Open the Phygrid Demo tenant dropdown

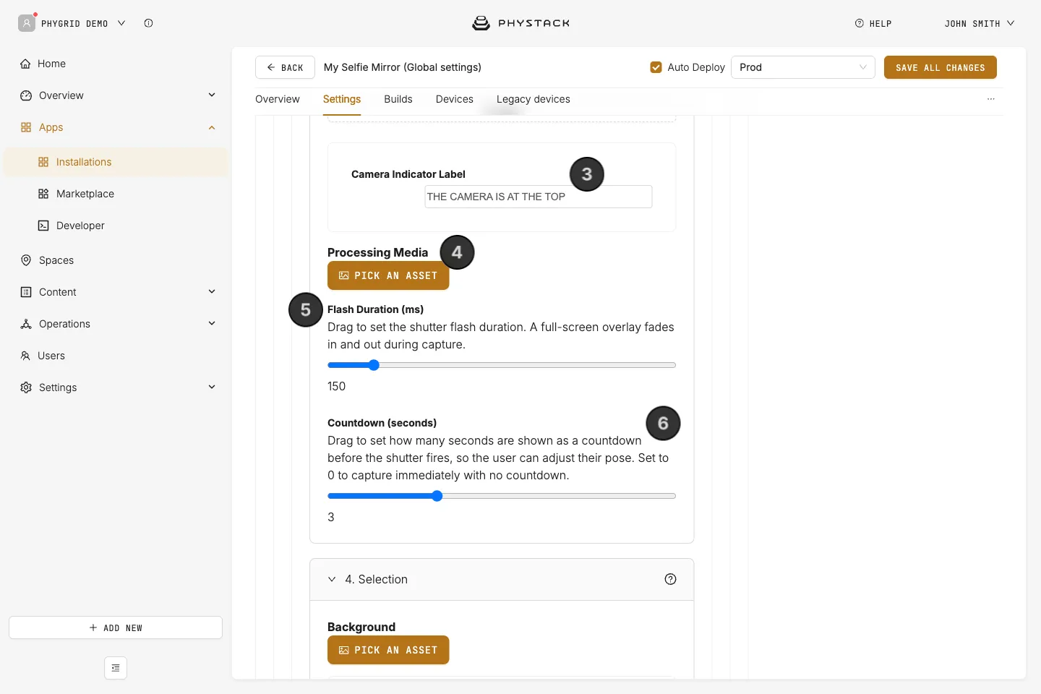pos(121,23)
